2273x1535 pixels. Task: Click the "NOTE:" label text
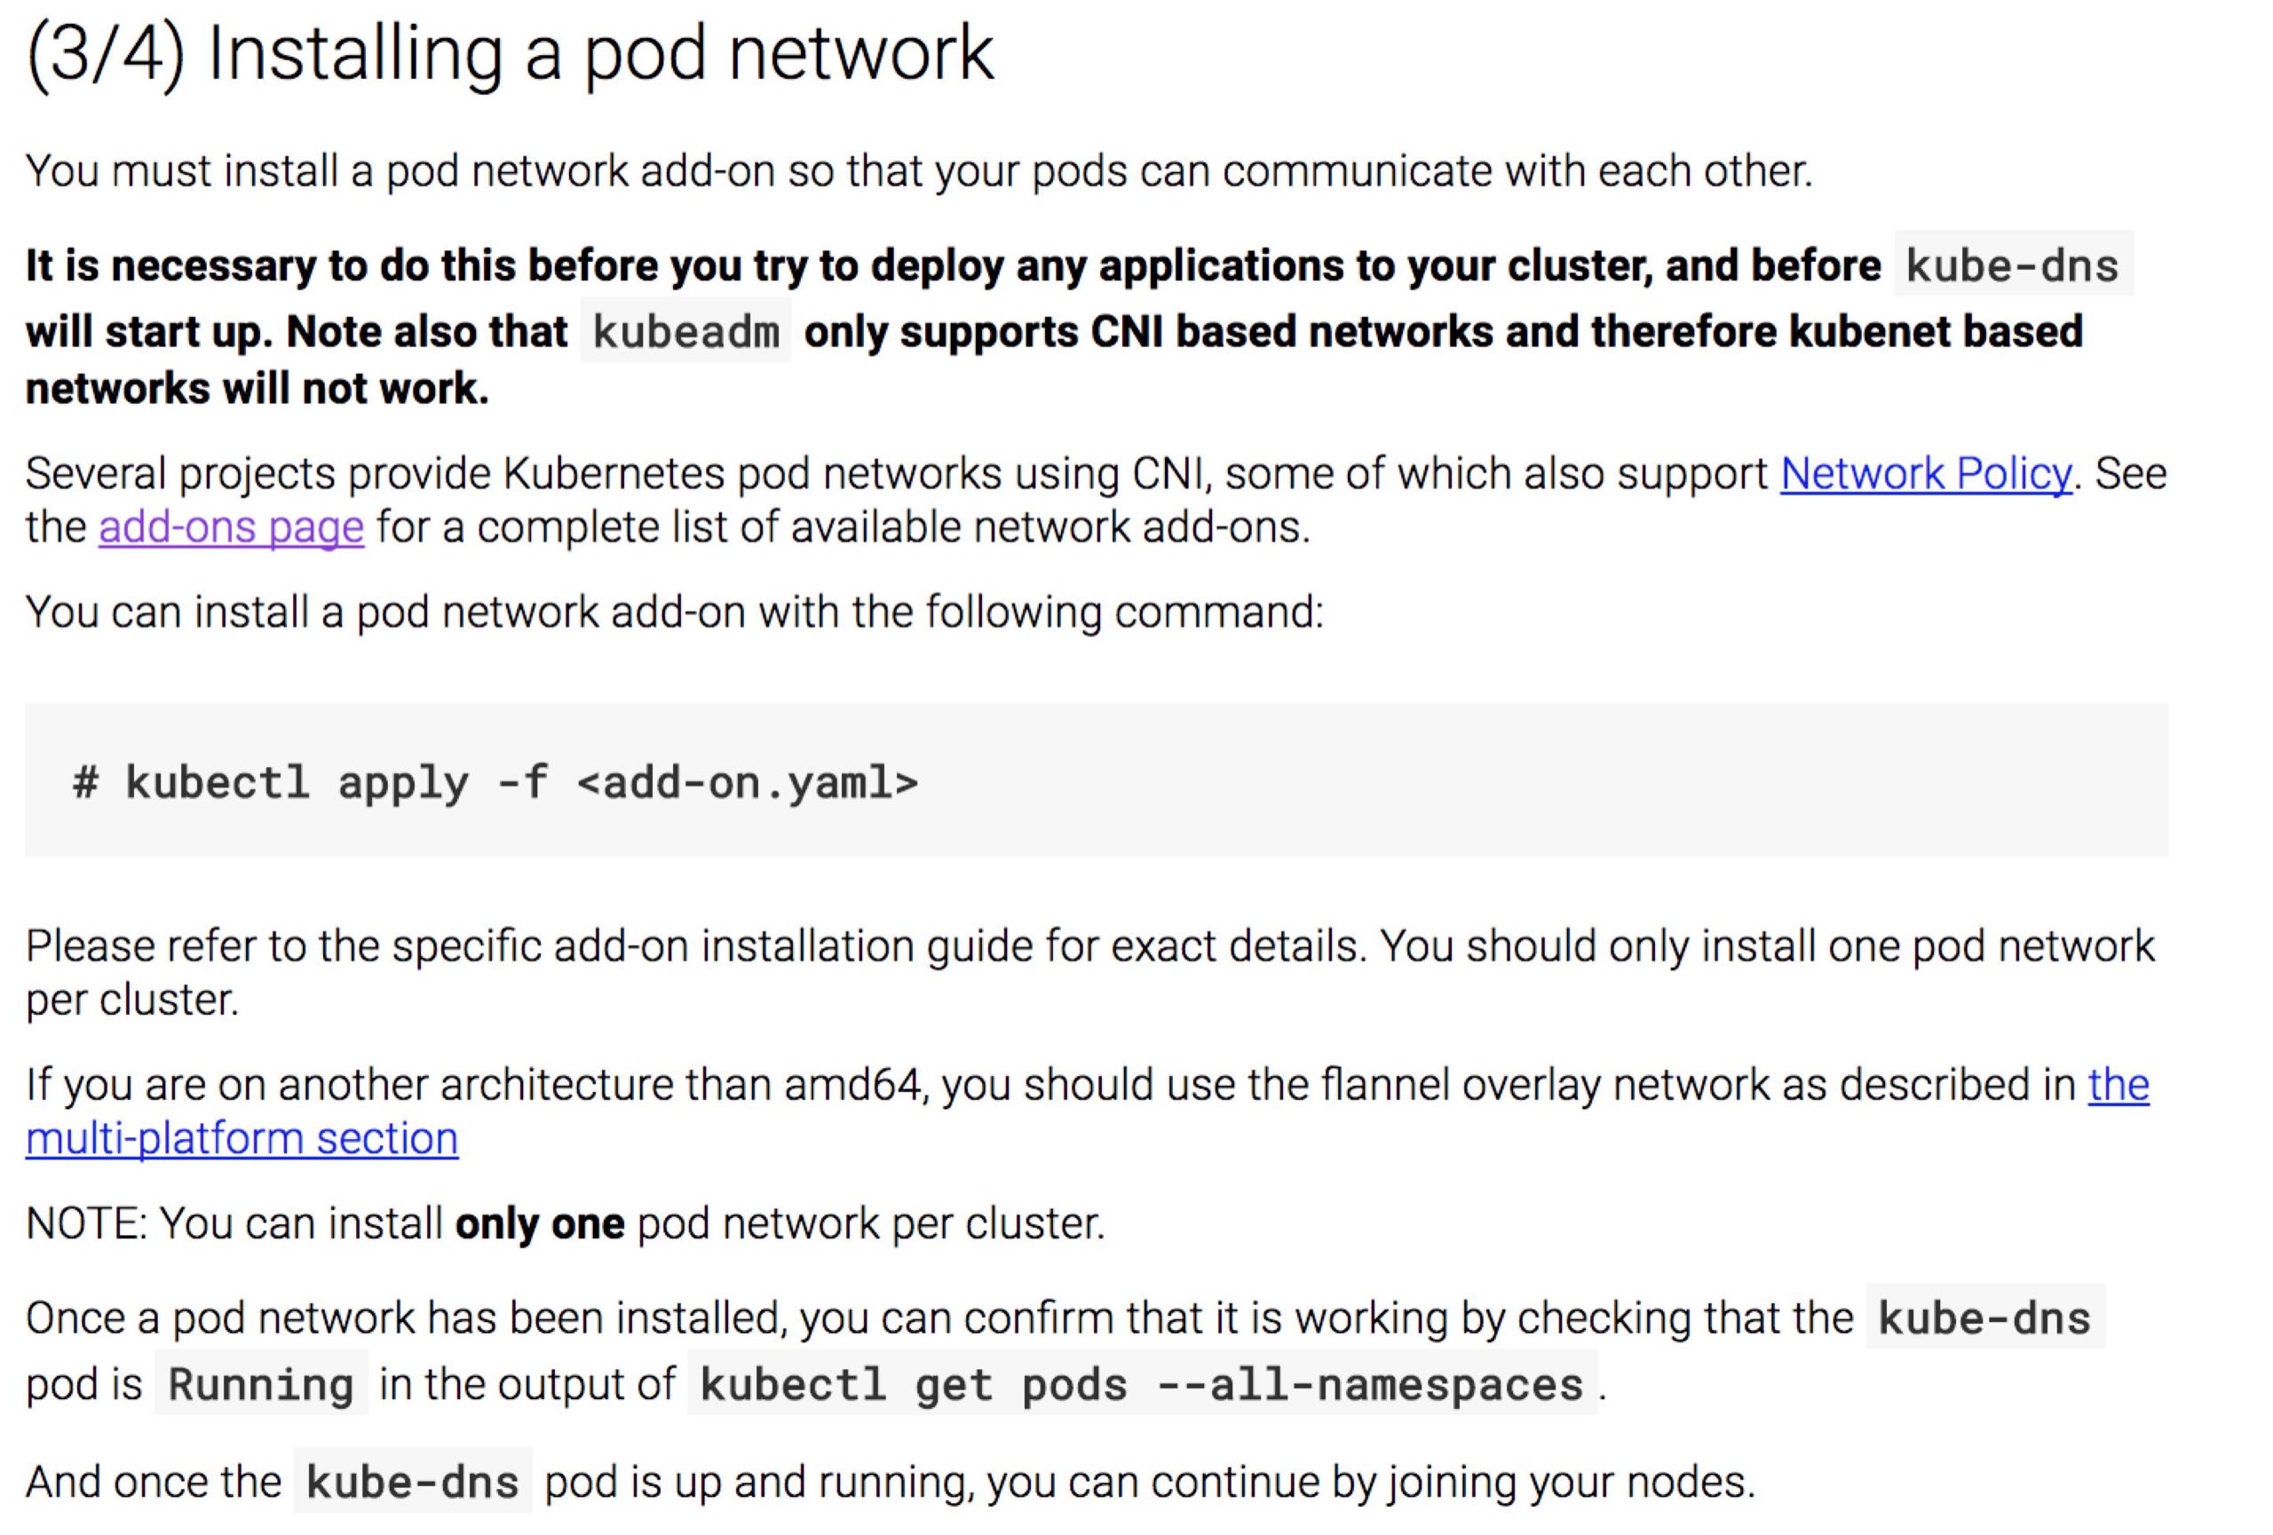coord(86,1224)
